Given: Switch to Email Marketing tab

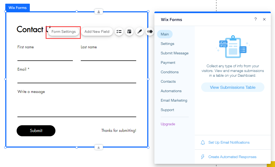Looking at the screenshot, I should (x=174, y=100).
